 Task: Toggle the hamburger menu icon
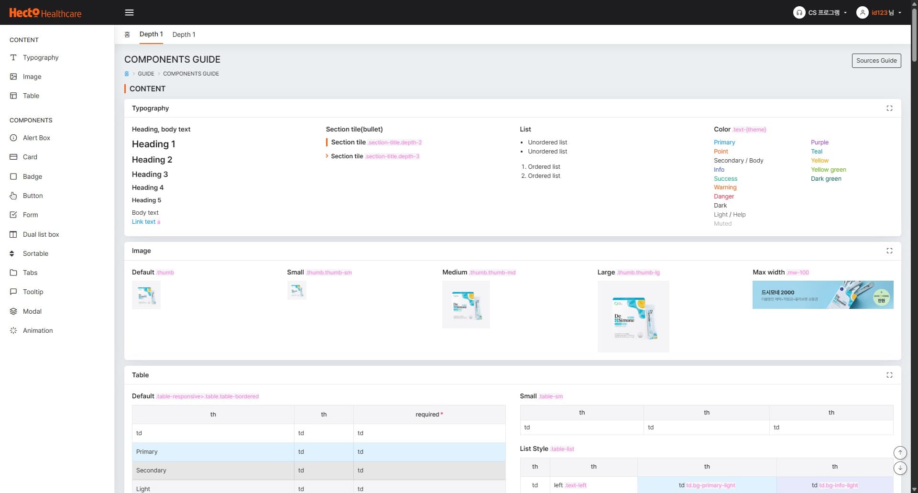[x=129, y=12]
